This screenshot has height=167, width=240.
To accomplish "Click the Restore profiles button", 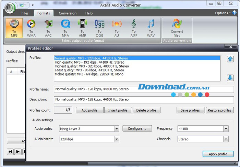I will 220,110.
